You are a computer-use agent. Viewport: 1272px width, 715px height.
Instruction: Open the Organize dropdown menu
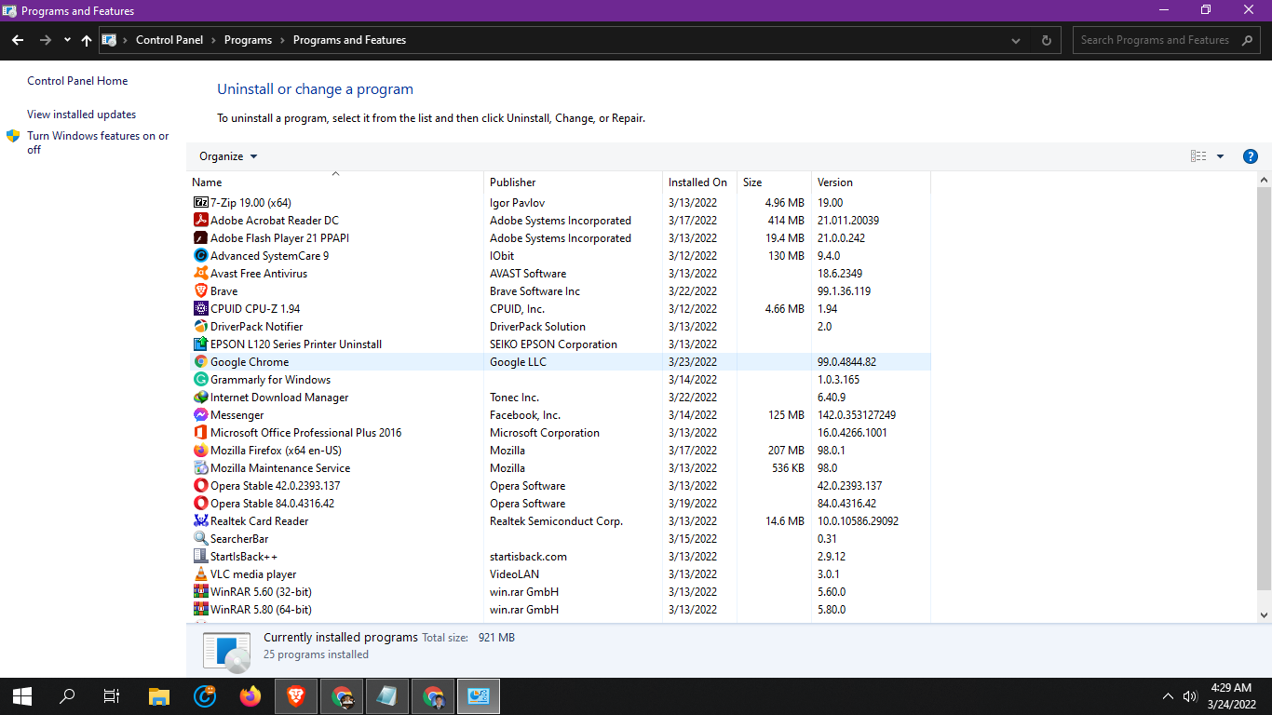point(228,156)
